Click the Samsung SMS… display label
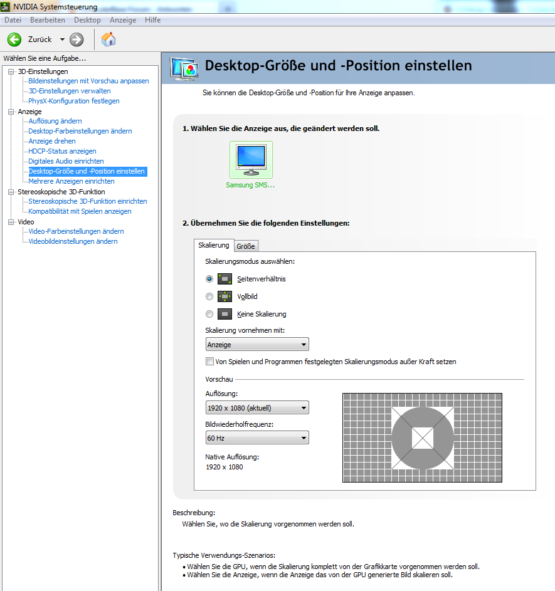 tap(250, 185)
